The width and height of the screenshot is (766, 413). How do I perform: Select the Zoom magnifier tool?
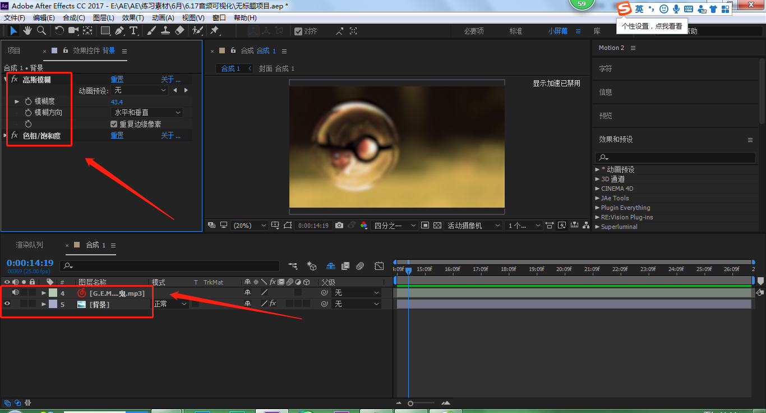pyautogui.click(x=41, y=31)
